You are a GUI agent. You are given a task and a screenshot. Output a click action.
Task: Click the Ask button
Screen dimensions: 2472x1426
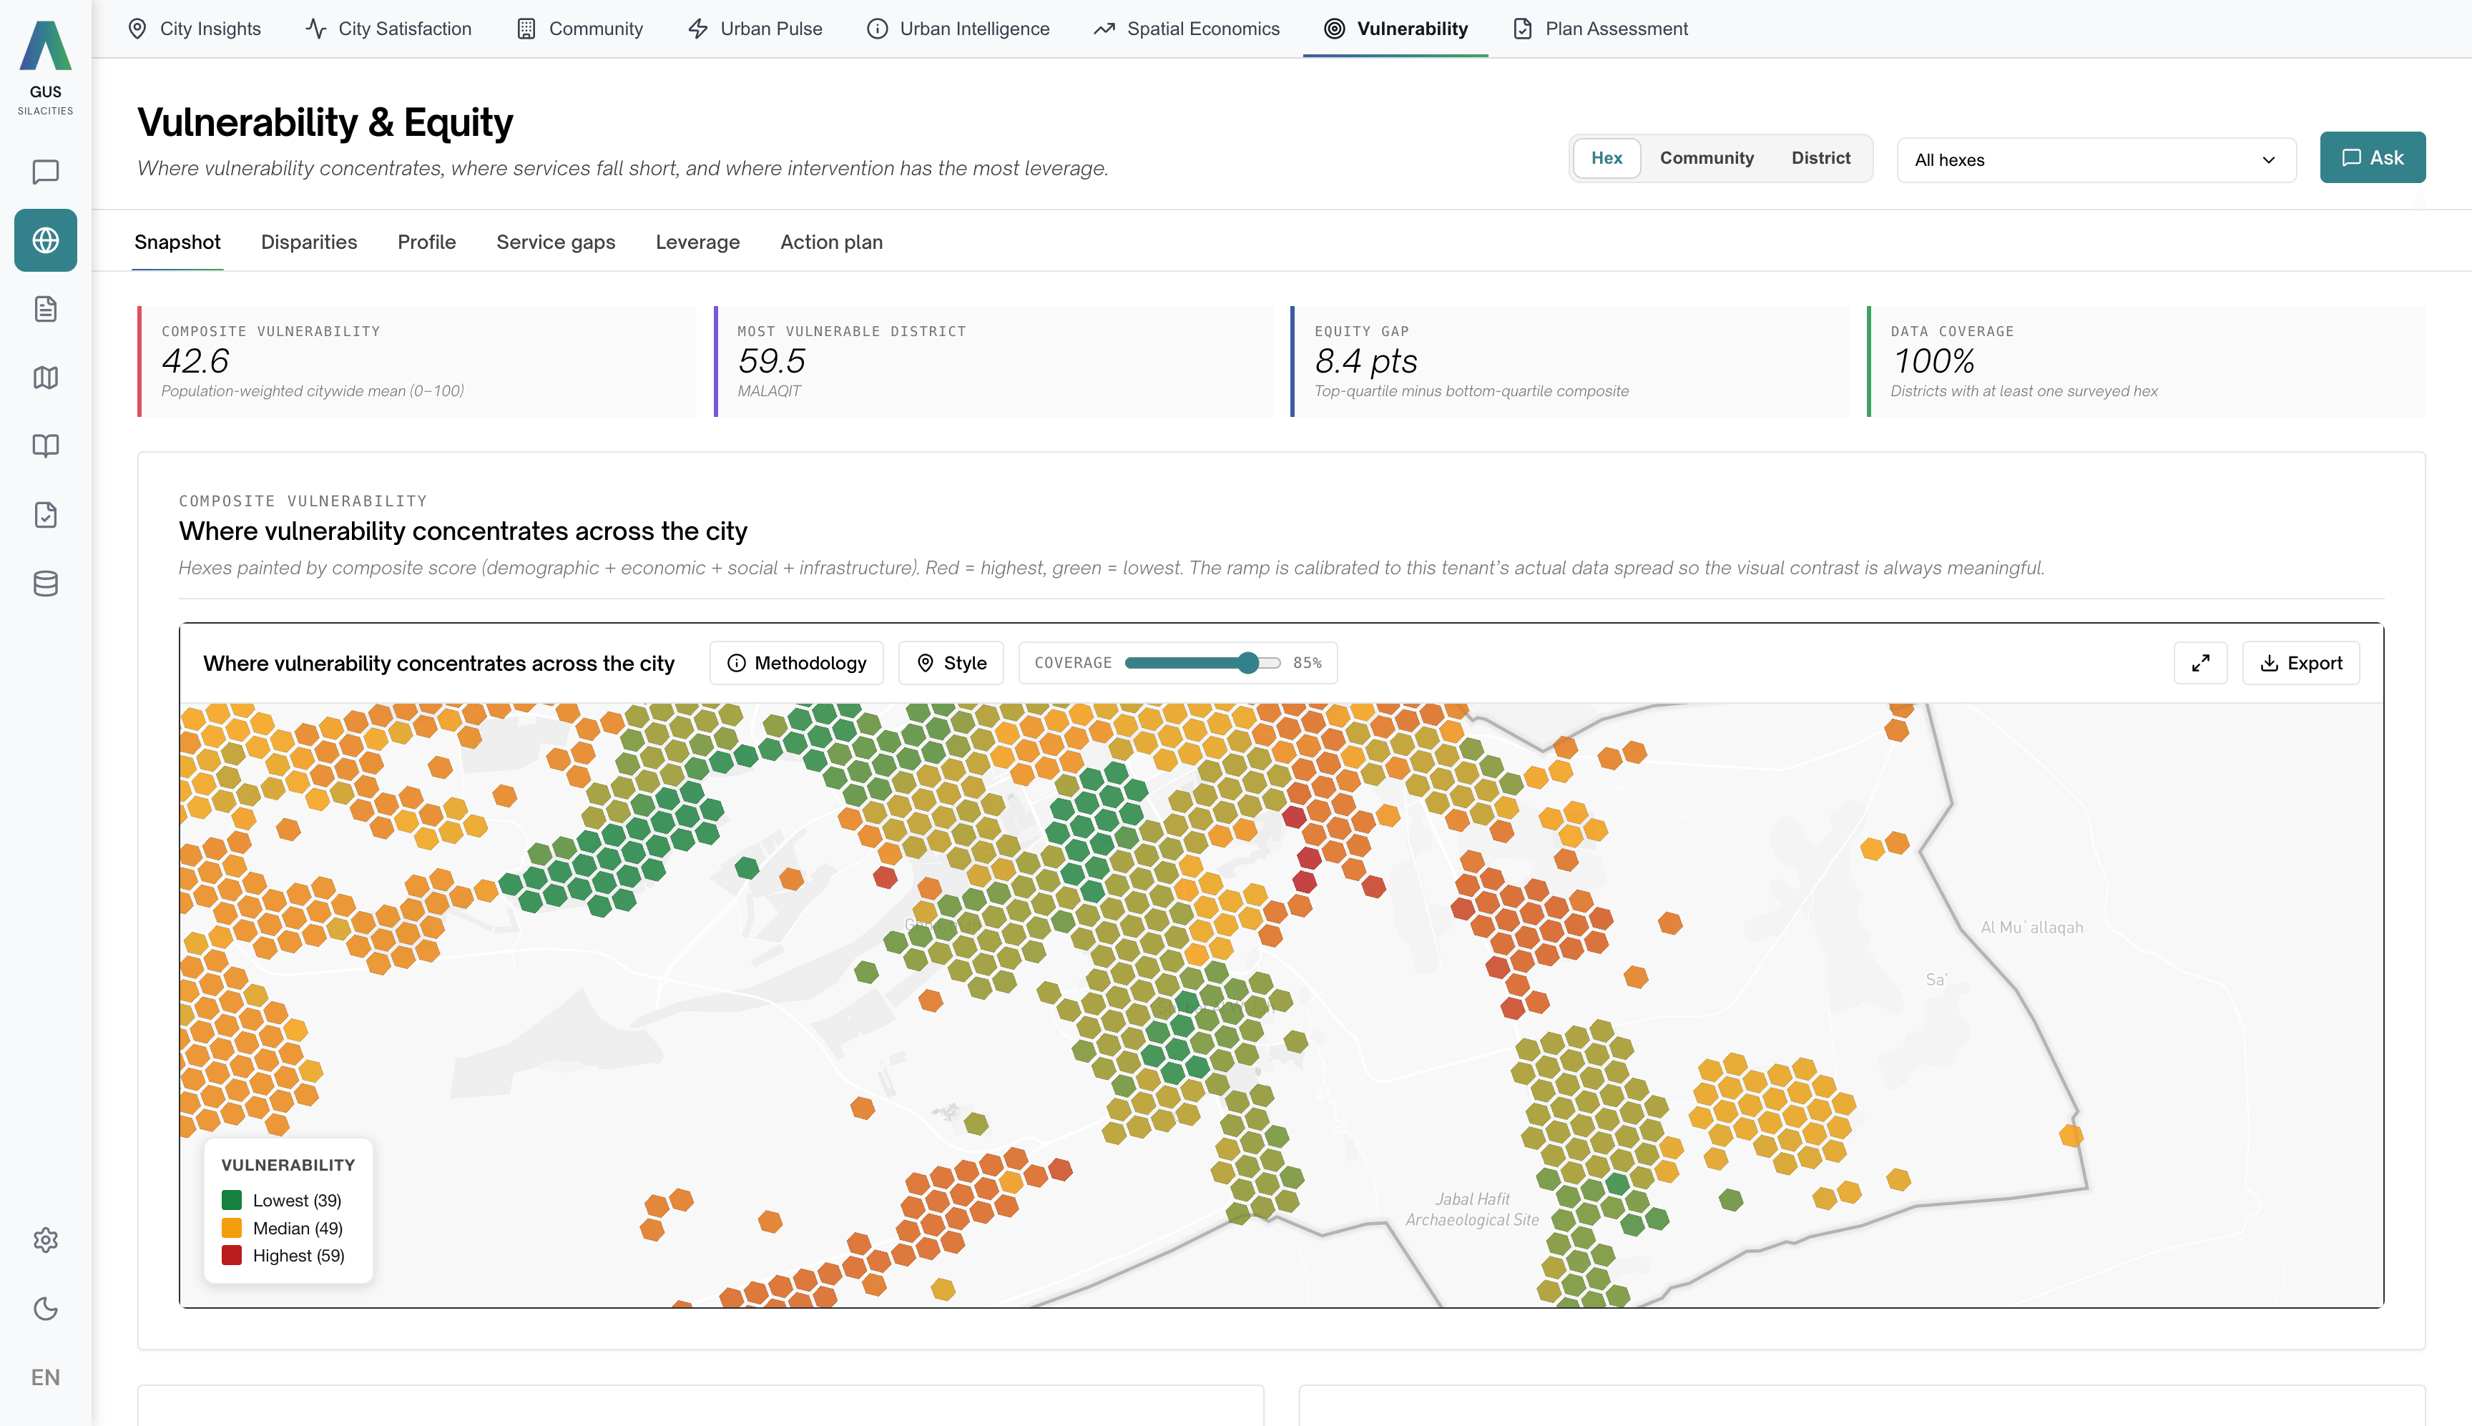pos(2372,157)
